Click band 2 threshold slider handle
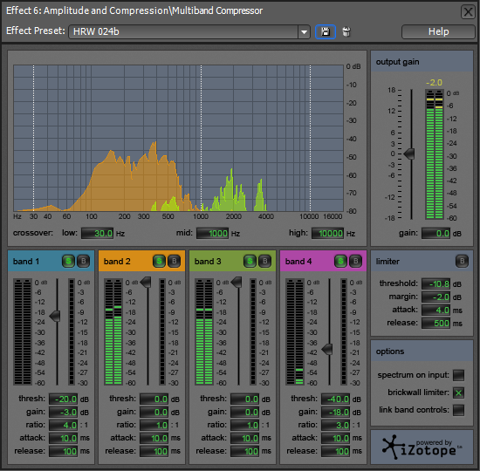This screenshot has height=471, width=480. pos(146,283)
